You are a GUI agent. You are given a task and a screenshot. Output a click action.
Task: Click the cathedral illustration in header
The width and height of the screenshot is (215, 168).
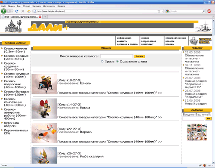(x=13, y=26)
